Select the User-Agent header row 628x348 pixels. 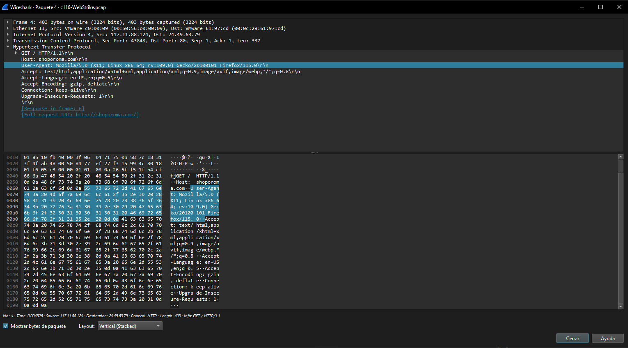(x=144, y=65)
